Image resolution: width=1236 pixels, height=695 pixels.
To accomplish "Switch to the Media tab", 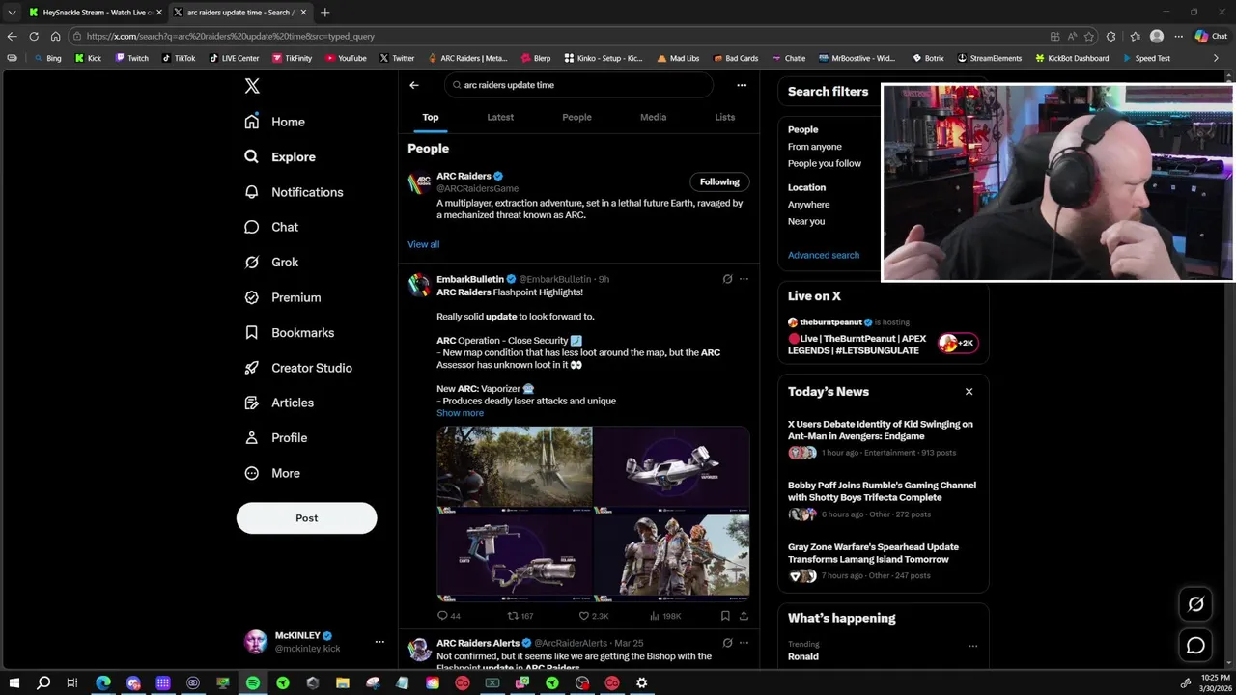I will tap(653, 117).
